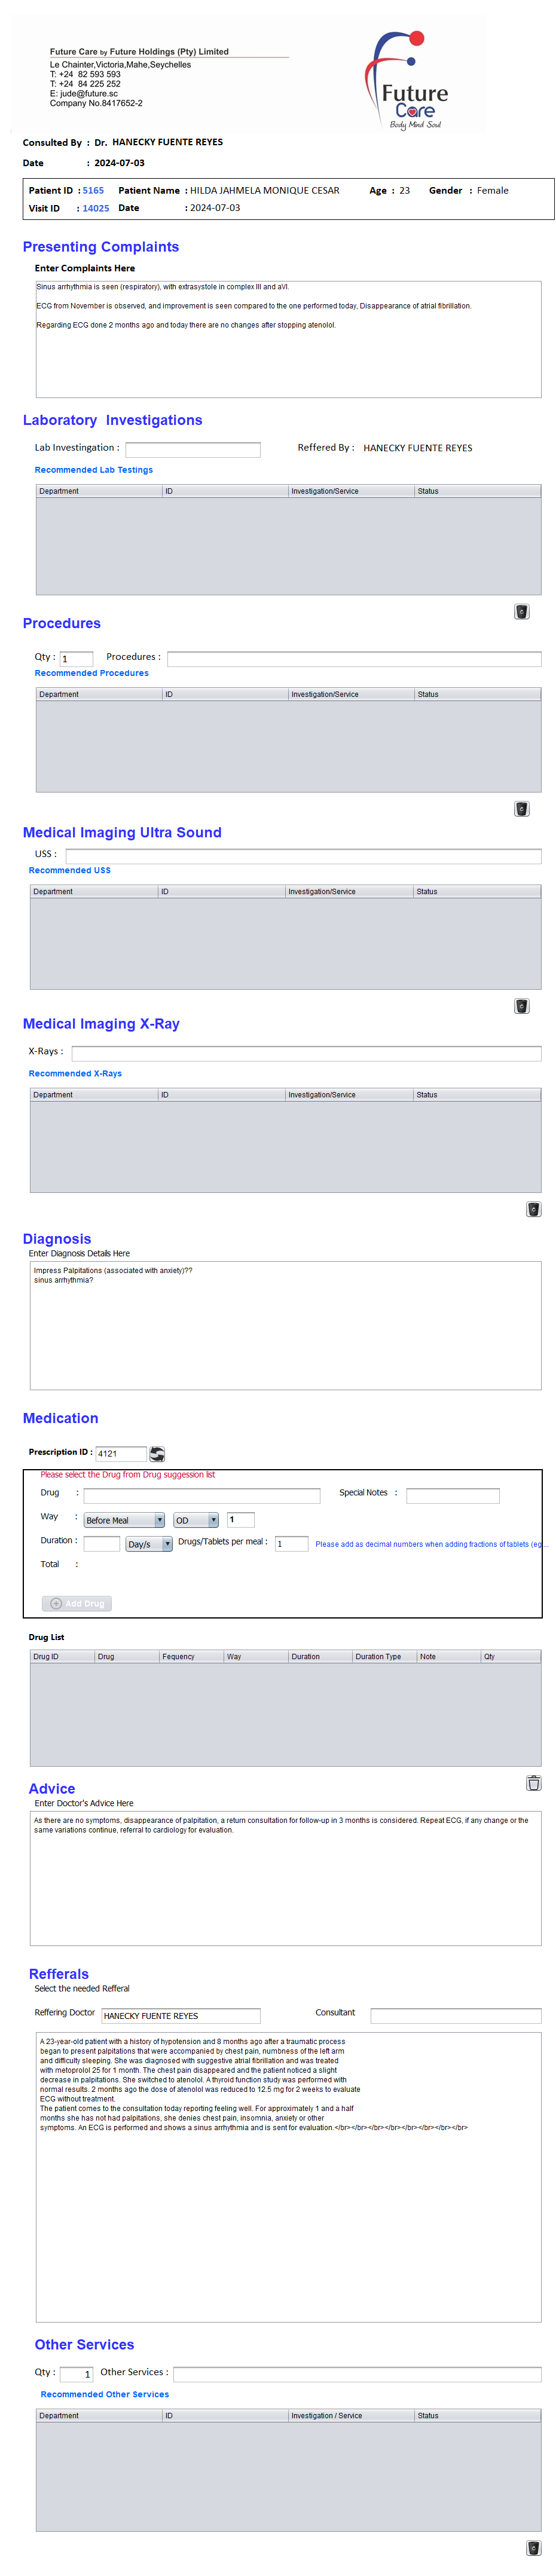Click the Recommended X-Rays link
Screen dimensions: 556x2576
[x=75, y=1073]
